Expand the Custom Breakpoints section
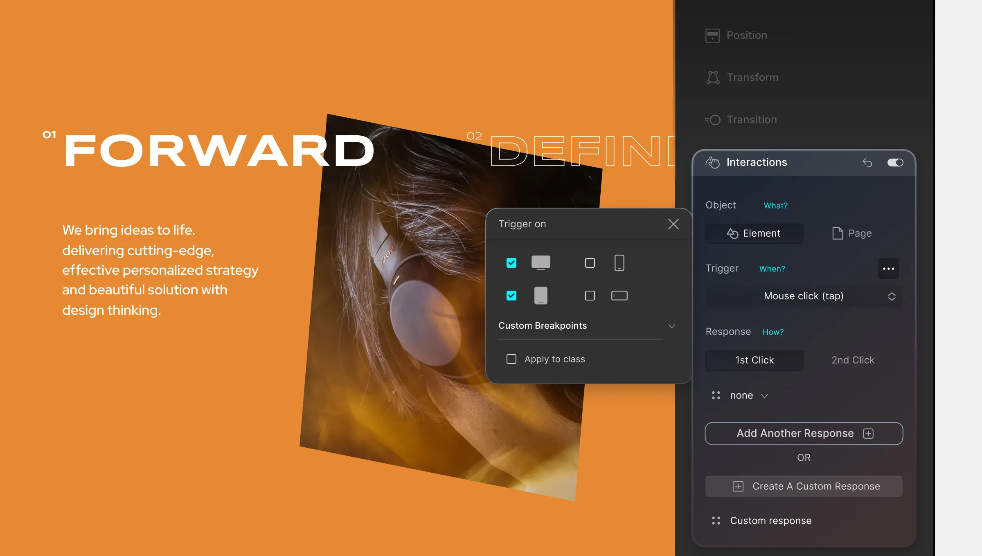The height and width of the screenshot is (556, 982). (x=672, y=325)
